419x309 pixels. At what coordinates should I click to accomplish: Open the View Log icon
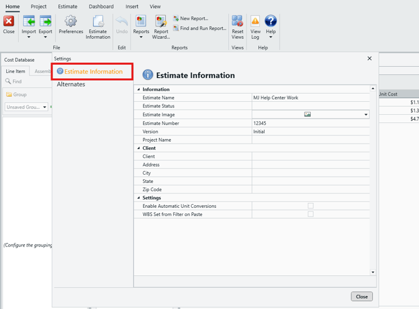click(255, 24)
